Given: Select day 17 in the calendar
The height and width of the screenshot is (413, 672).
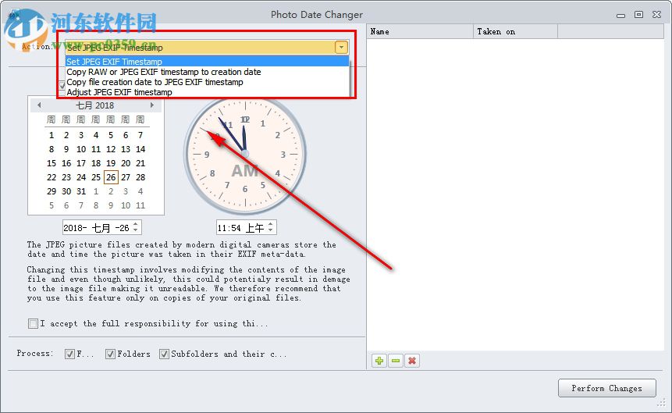Looking at the screenshot, I should click(x=81, y=163).
